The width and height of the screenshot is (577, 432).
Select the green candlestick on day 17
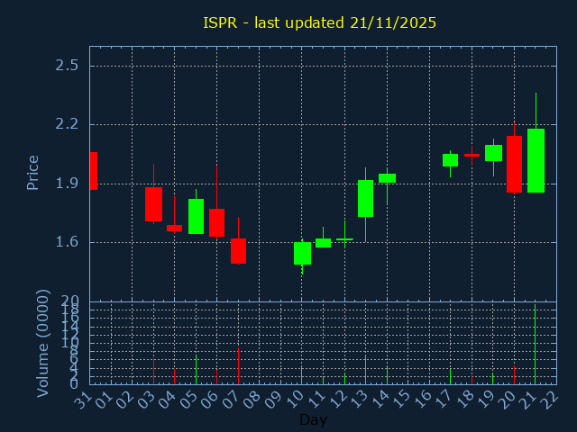click(450, 160)
